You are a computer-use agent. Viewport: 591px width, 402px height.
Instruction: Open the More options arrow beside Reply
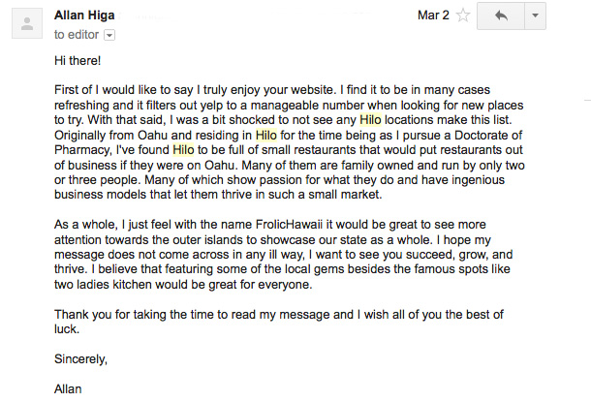coord(535,15)
